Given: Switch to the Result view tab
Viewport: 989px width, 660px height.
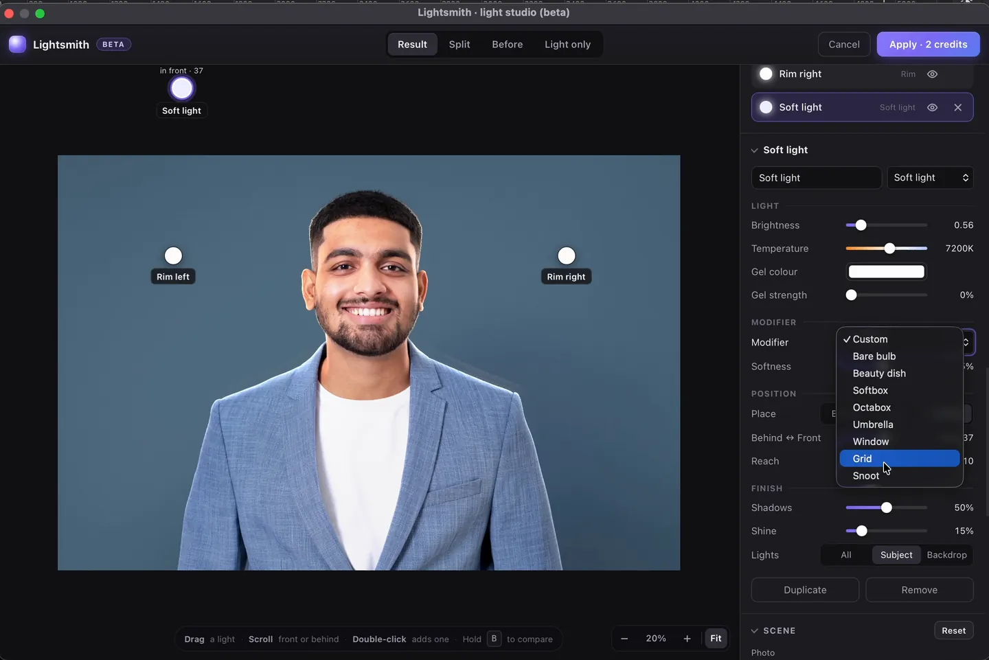Looking at the screenshot, I should tap(412, 44).
